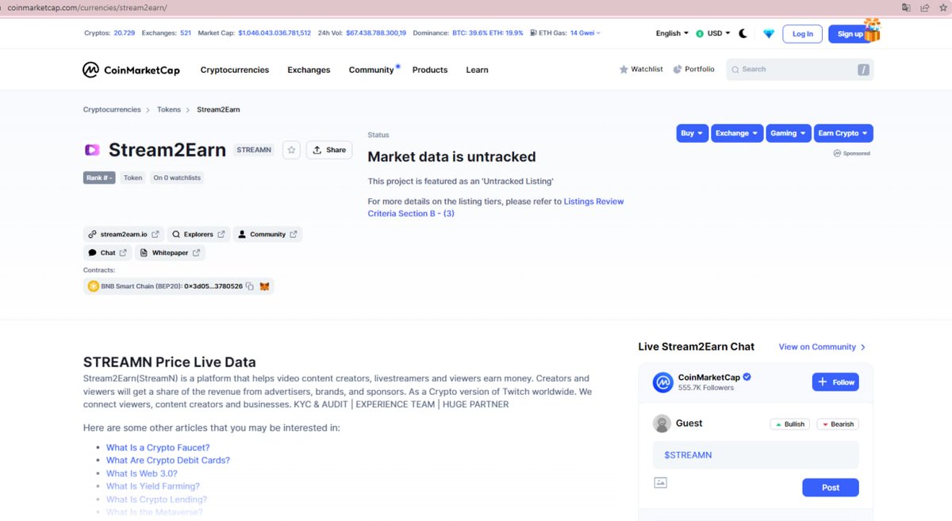
Task: Open Portfolio from the header
Action: click(x=694, y=70)
